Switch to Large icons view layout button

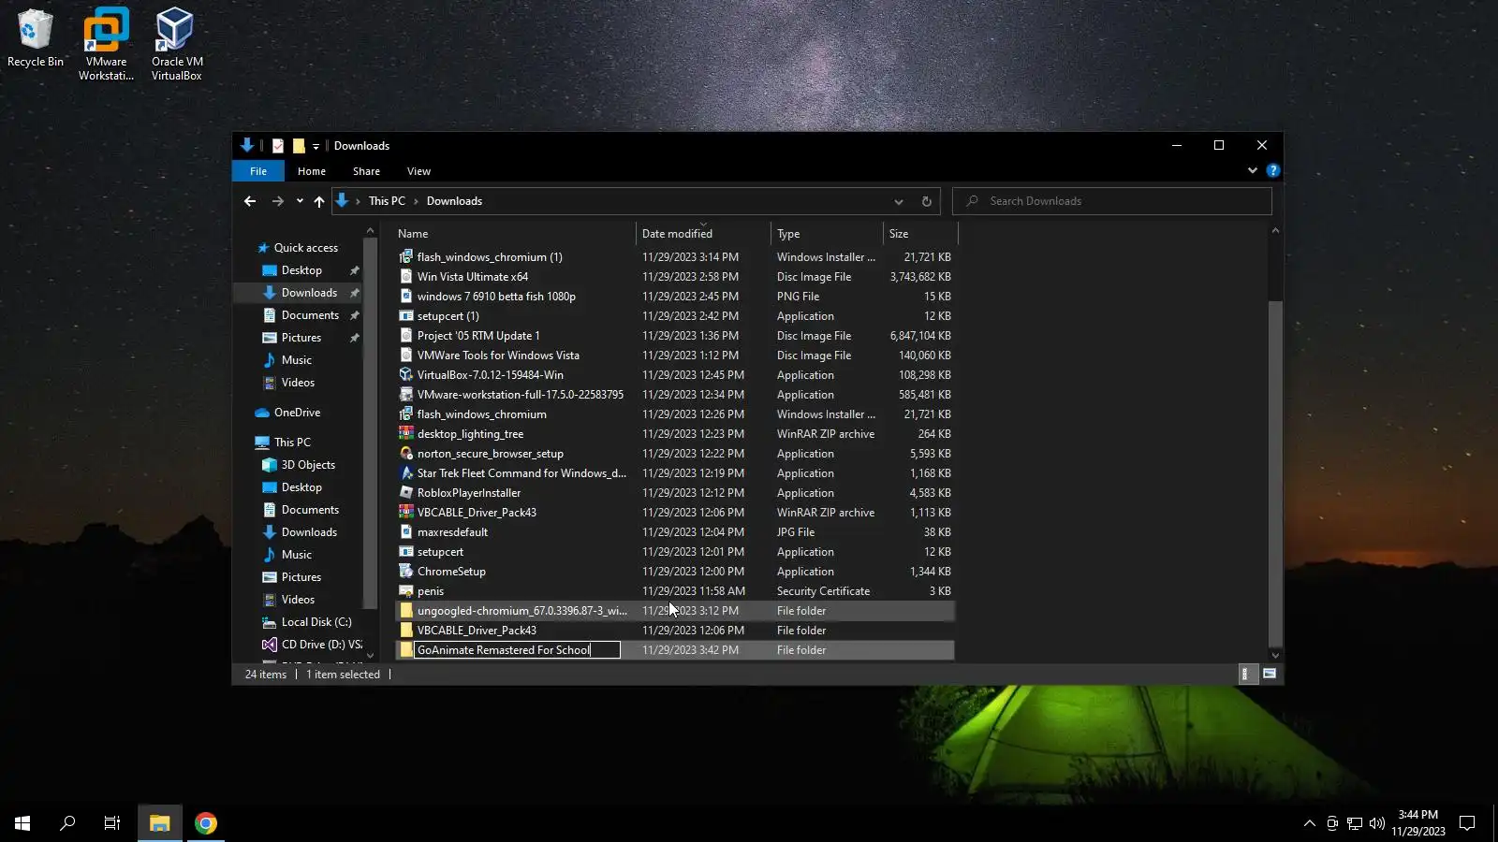coord(1270,674)
